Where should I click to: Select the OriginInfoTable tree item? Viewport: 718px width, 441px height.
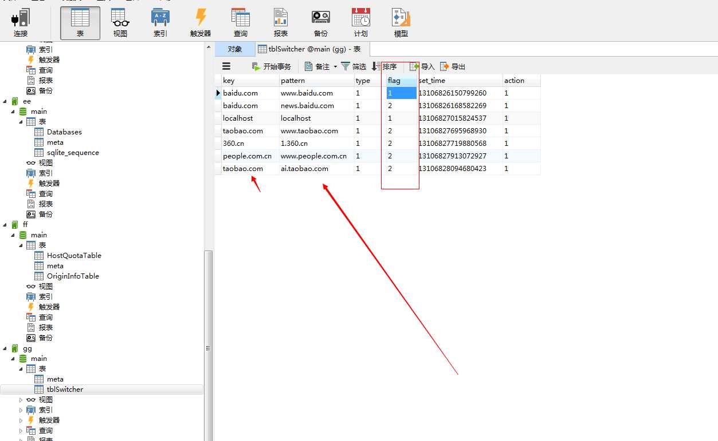coord(73,276)
